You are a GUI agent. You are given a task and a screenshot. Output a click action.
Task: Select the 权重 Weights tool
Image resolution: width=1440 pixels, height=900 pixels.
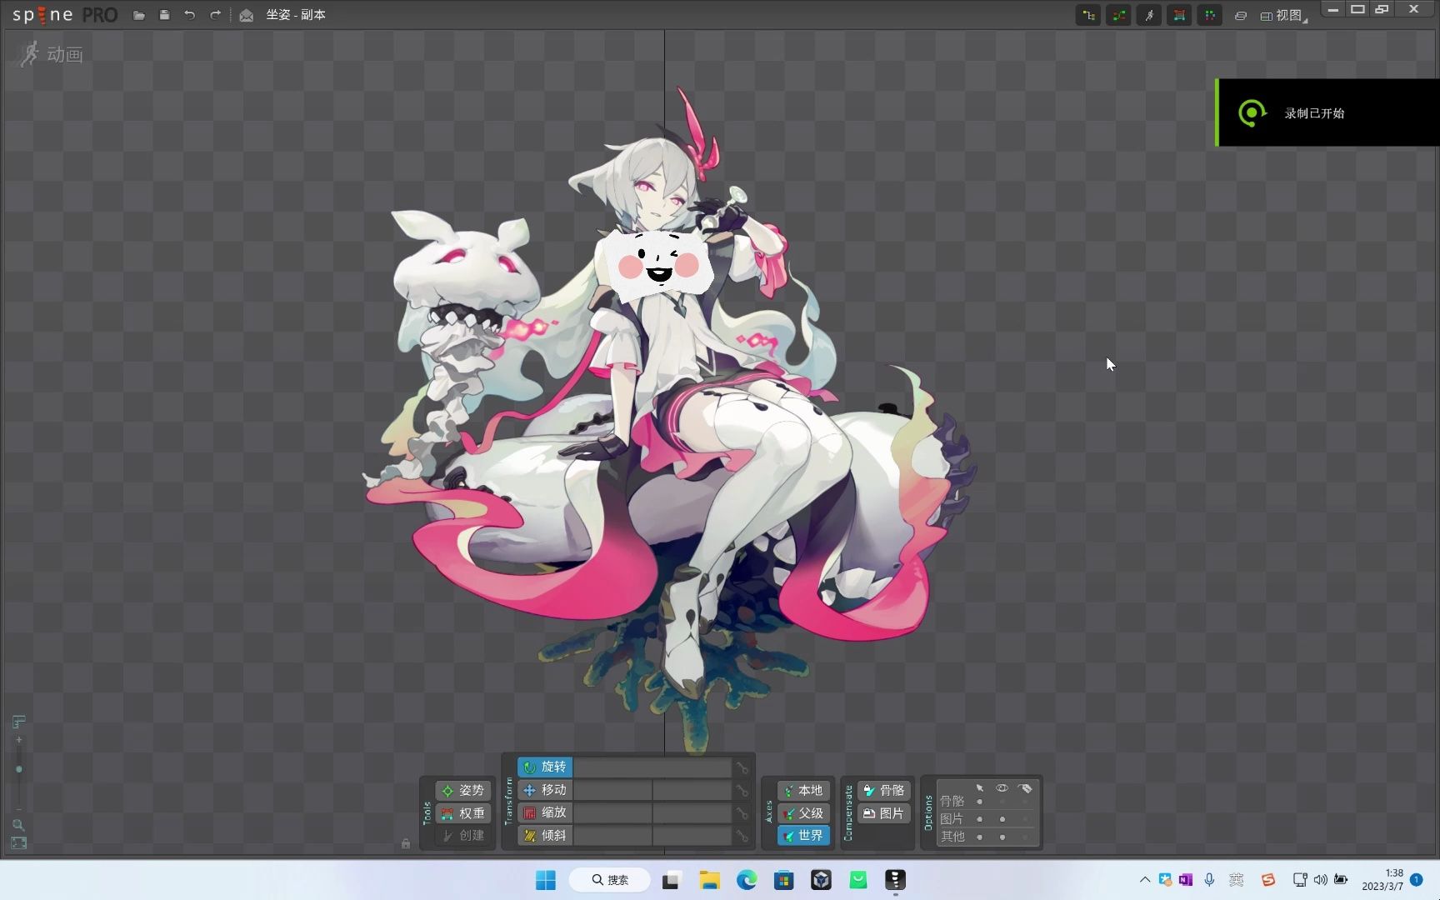pos(463,812)
